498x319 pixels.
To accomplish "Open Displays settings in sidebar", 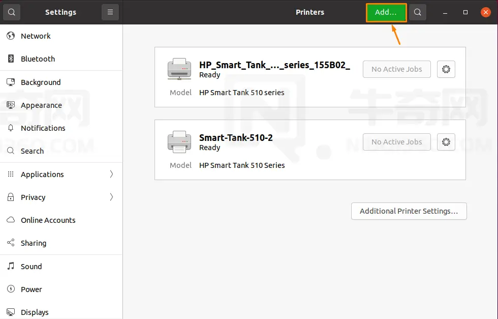I will click(61, 312).
